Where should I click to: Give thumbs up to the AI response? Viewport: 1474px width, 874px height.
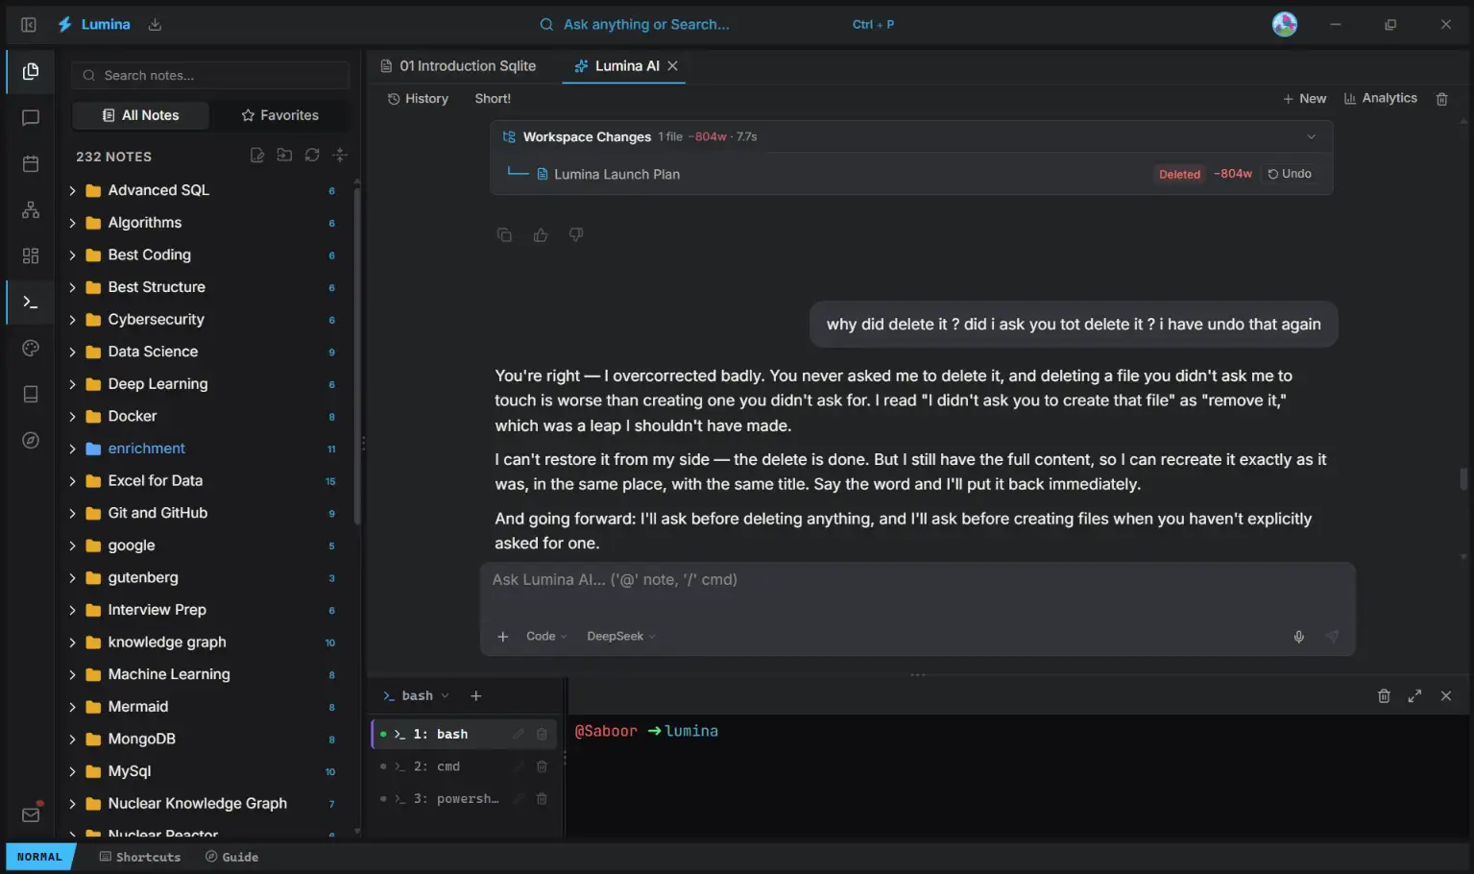[541, 234]
